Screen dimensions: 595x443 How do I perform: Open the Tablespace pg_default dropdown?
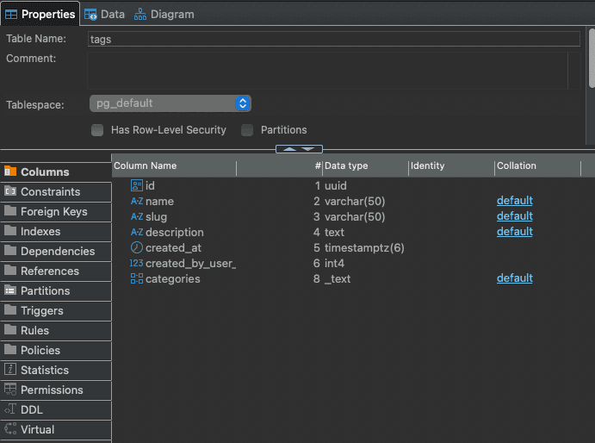pyautogui.click(x=170, y=103)
